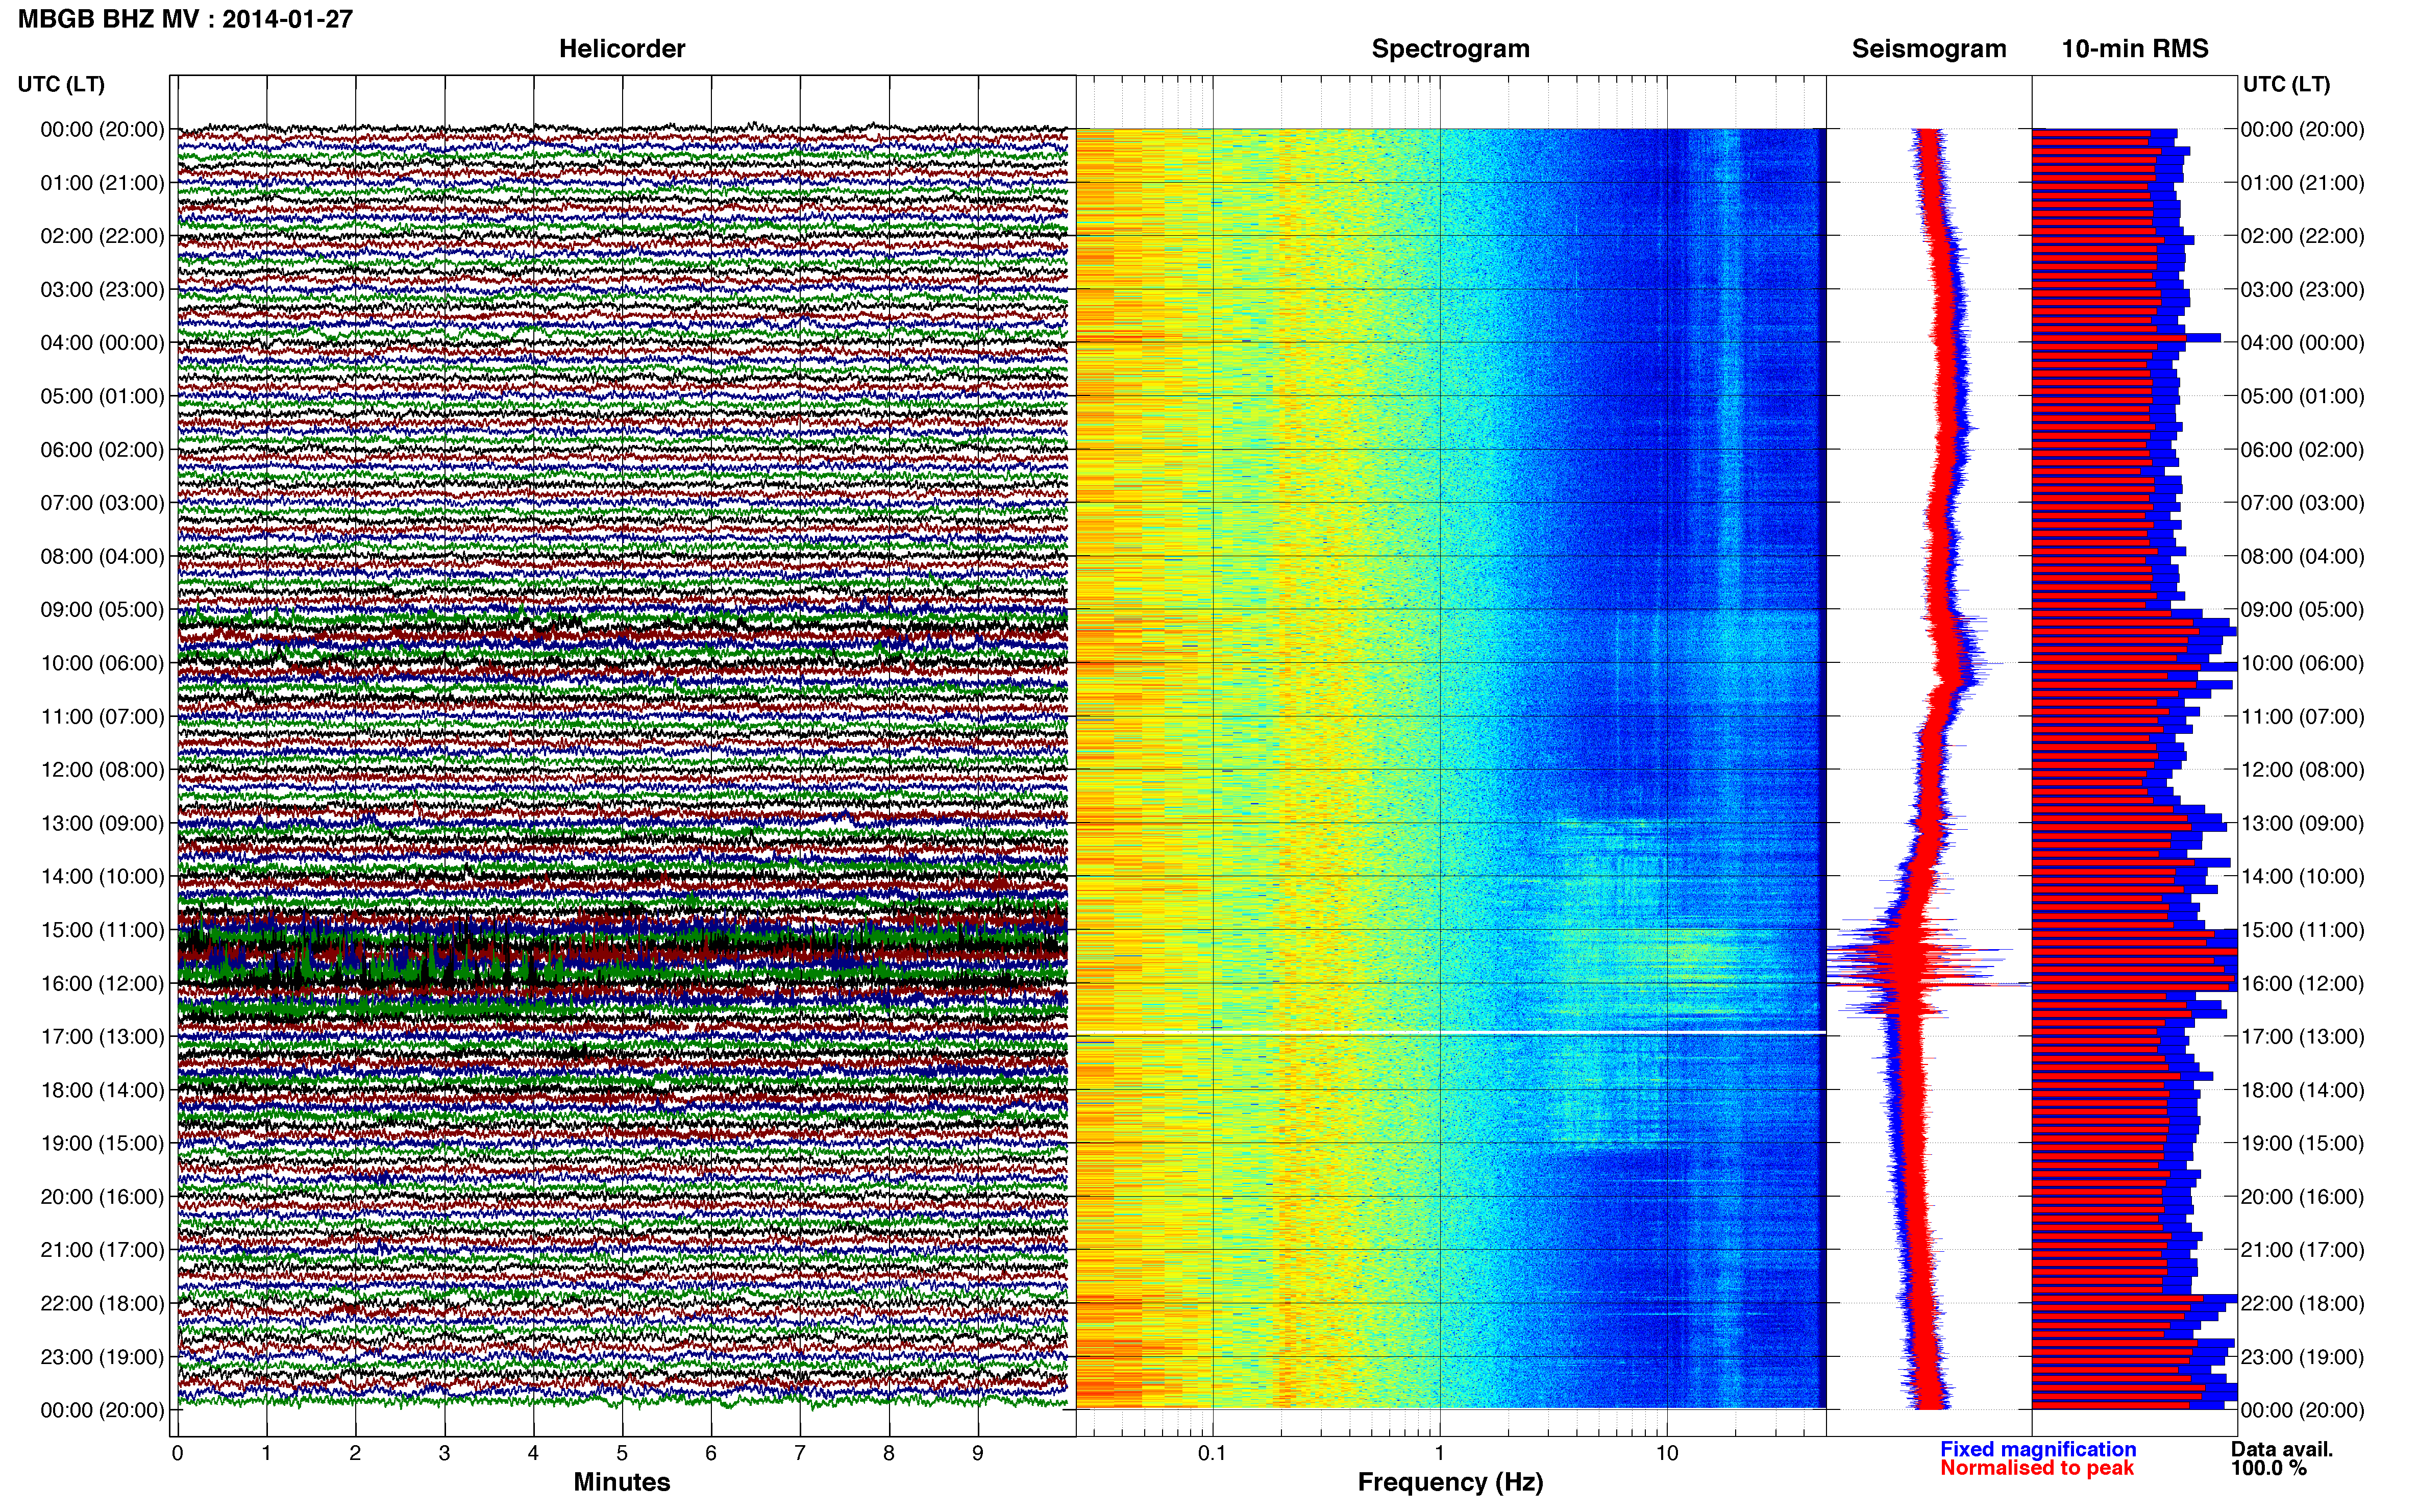Click '13:00 (09:00)' on the RMS panel time axis
The height and width of the screenshot is (1512, 2419).
point(2303,823)
